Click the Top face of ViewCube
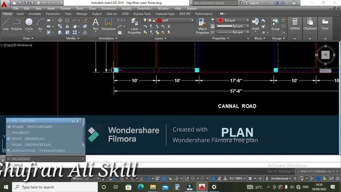341x192 pixels. tap(326, 54)
